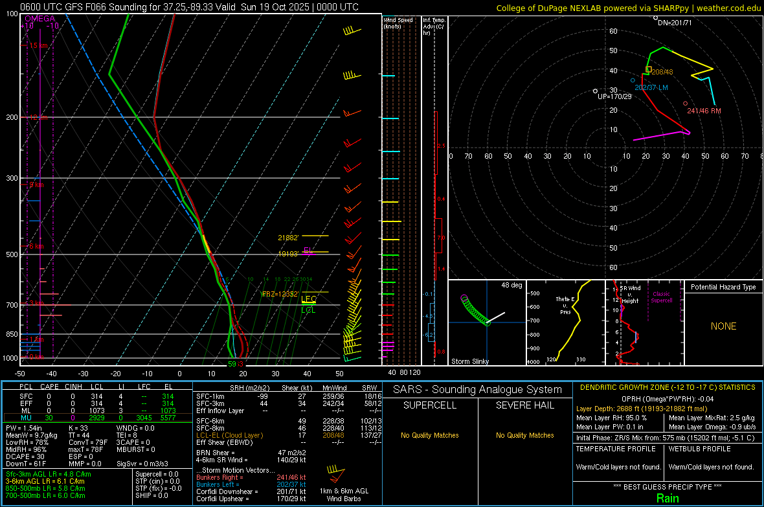Image resolution: width=764 pixels, height=507 pixels.
Task: Click the Eff Shear (EBWD) row
Action: 289,443
